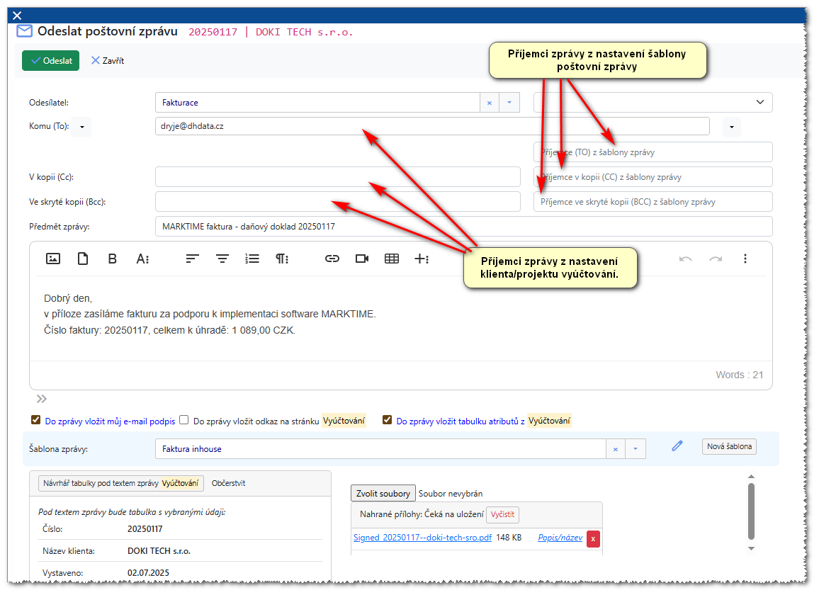The width and height of the screenshot is (819, 595).
Task: Insert a video using the camera icon
Action: (362, 259)
